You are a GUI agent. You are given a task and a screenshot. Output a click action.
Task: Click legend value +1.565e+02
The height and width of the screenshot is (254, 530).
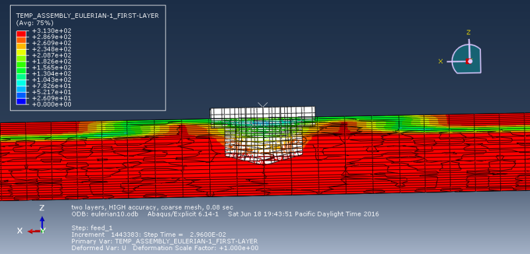(52, 67)
